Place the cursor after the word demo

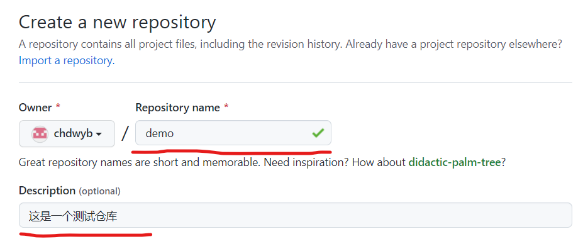pyautogui.click(x=174, y=133)
